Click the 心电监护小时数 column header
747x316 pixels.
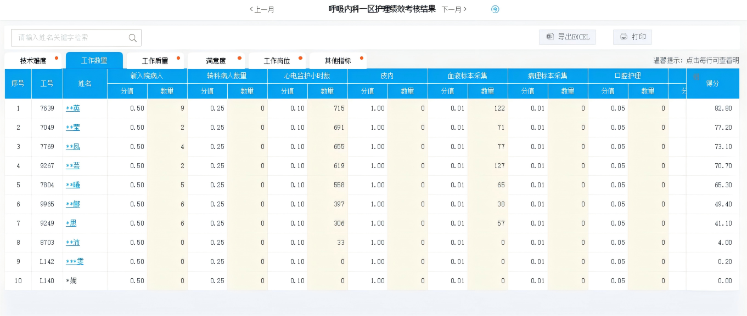point(307,76)
